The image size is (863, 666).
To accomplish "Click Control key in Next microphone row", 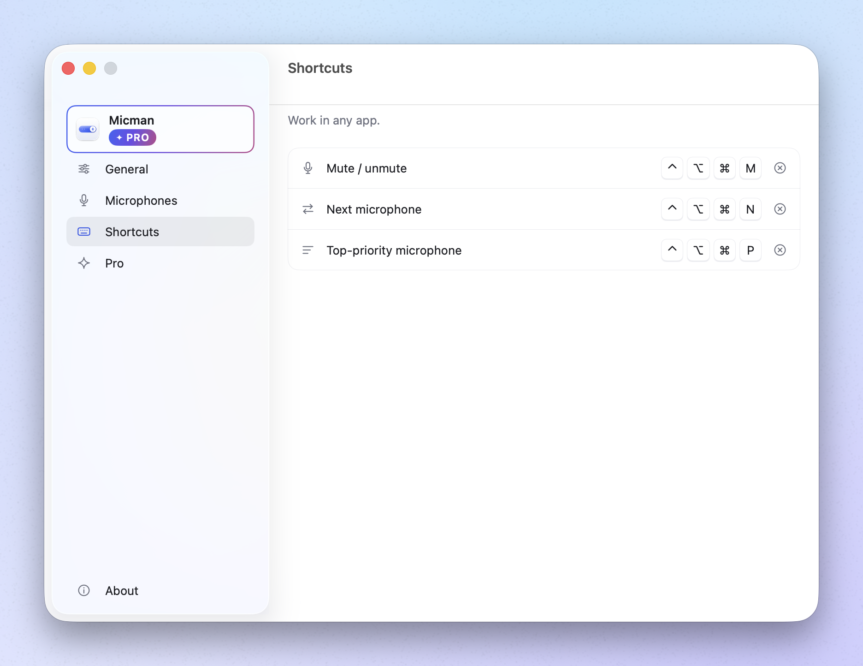I will (672, 209).
